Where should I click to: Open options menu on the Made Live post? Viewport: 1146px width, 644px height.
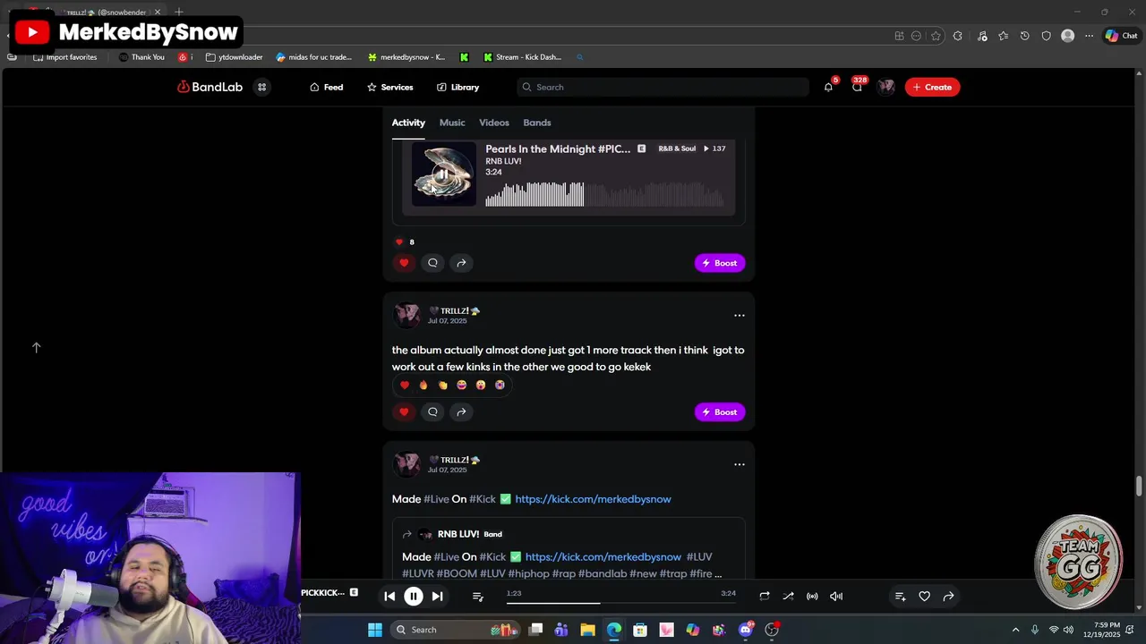(740, 464)
